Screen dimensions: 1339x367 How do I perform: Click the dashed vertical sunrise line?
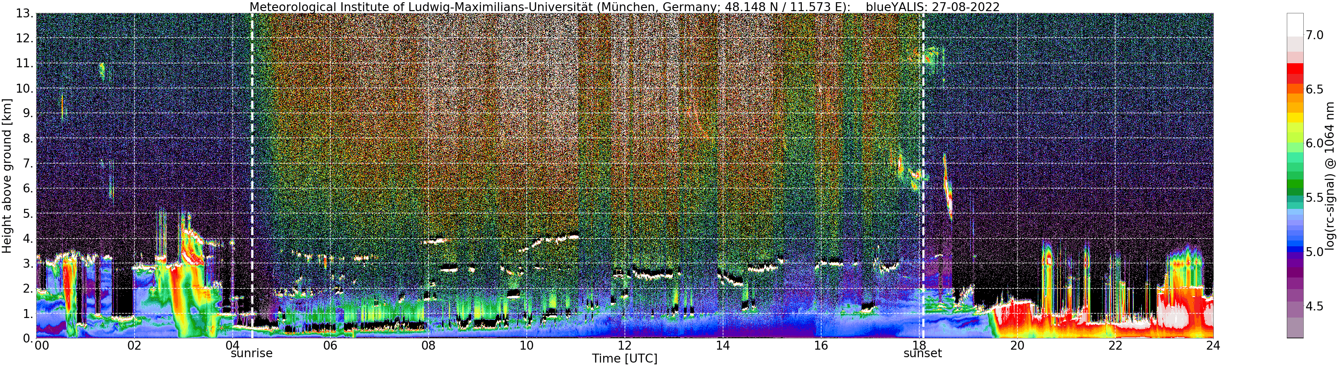(252, 175)
